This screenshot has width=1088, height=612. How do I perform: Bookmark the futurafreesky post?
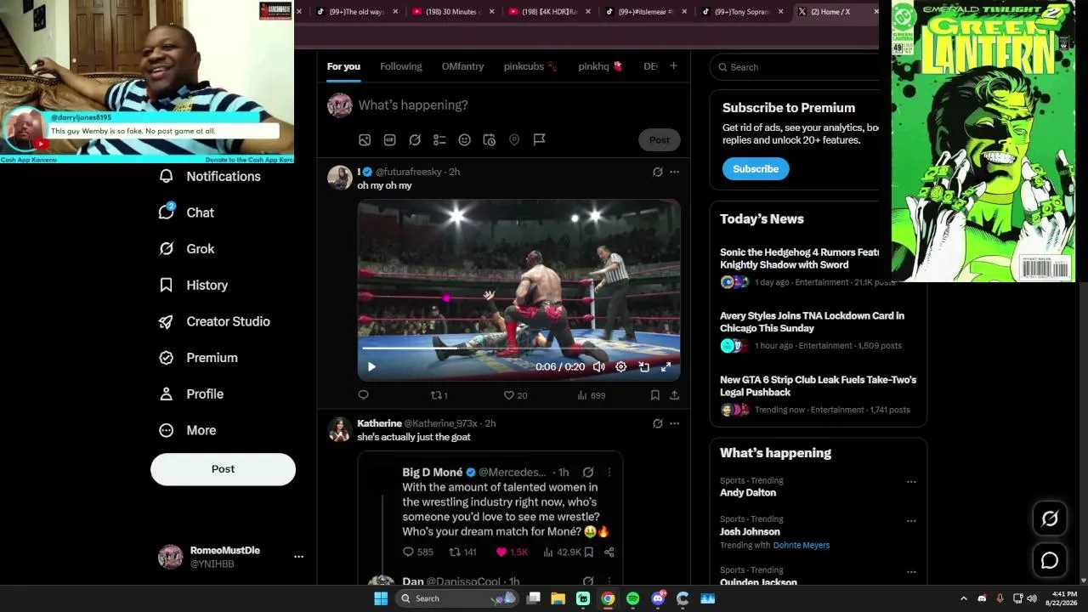[655, 395]
